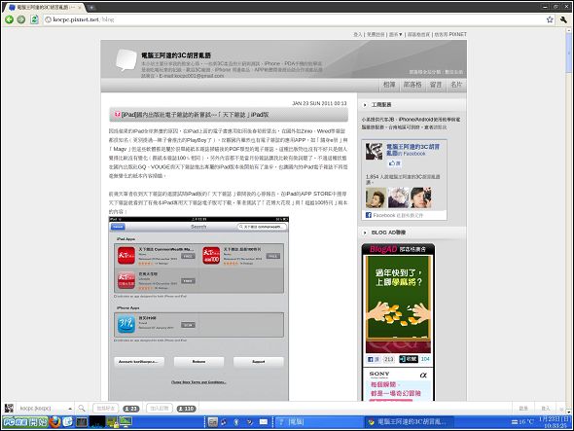The image size is (574, 431).
Task: Click the Facebook like button under the ad
Action: (x=374, y=359)
